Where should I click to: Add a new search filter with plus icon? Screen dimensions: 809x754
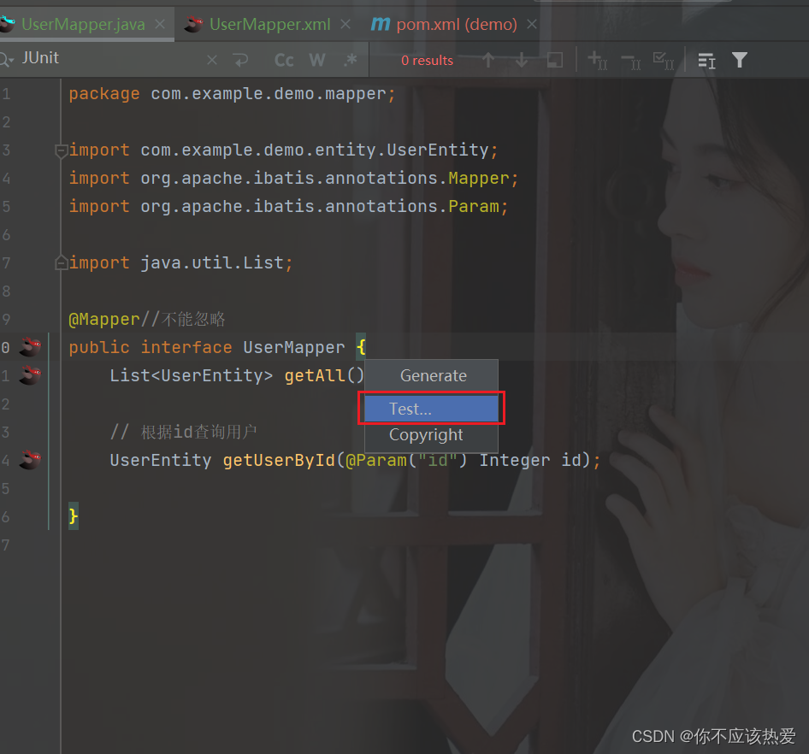click(597, 60)
